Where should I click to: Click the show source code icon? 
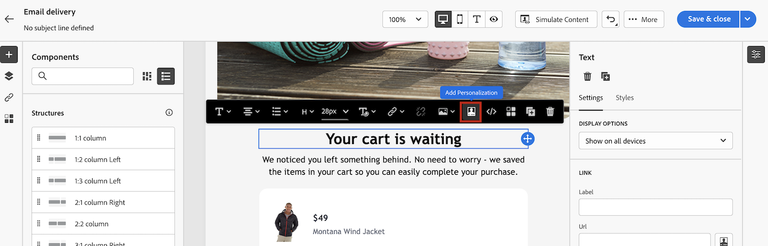coord(492,112)
